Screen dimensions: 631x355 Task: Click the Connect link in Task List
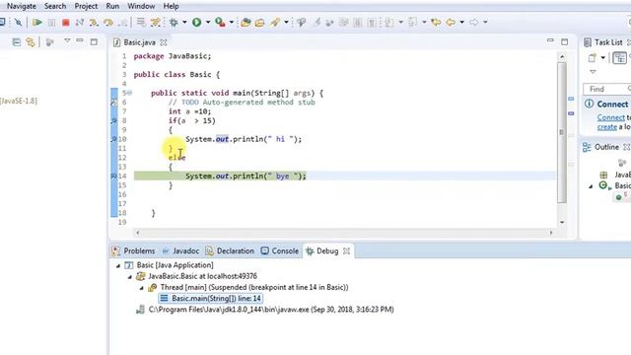(611, 117)
